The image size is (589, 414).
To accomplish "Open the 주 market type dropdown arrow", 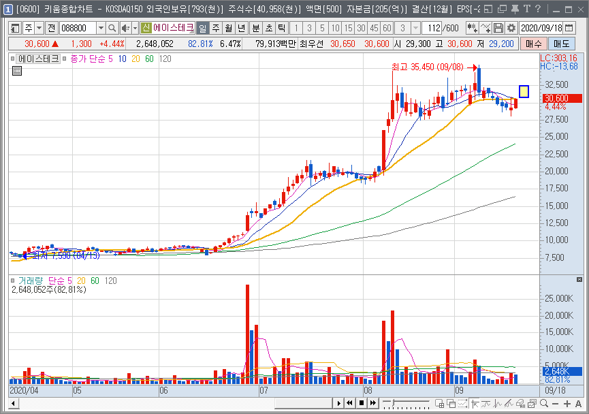I will (x=39, y=28).
